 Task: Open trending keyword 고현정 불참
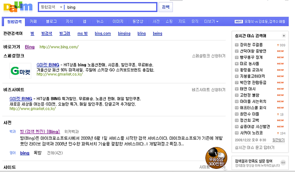pyautogui.click(x=249, y=95)
